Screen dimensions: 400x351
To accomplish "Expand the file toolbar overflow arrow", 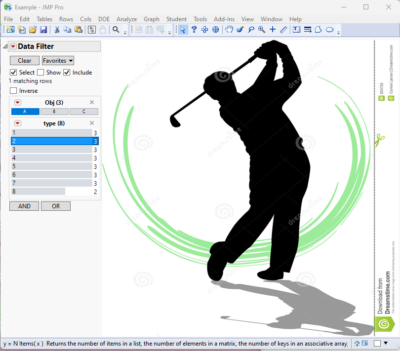I will pyautogui.click(x=125, y=33).
